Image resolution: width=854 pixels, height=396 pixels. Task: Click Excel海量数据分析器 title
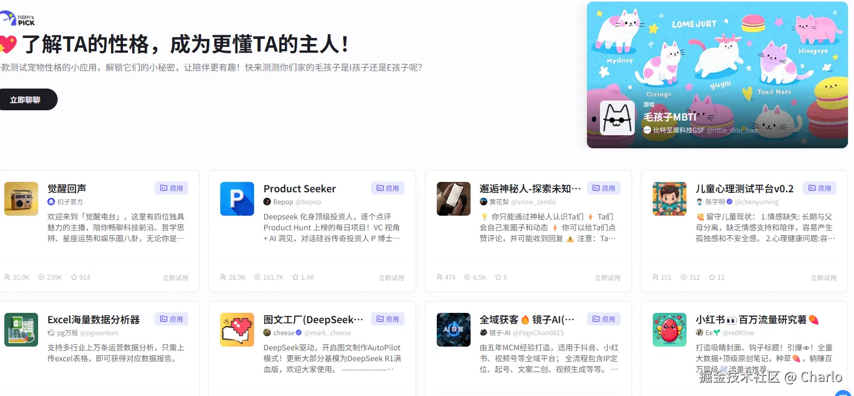(x=94, y=319)
